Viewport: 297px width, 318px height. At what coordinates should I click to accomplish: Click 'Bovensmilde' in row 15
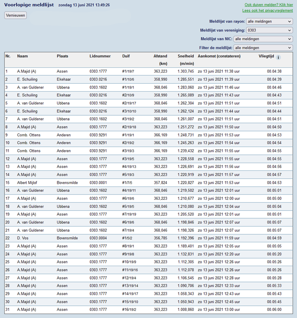tap(67, 183)
